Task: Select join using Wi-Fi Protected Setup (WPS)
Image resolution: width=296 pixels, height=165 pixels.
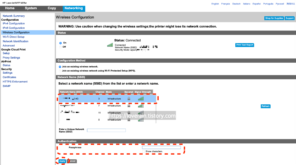Action: click(x=60, y=71)
